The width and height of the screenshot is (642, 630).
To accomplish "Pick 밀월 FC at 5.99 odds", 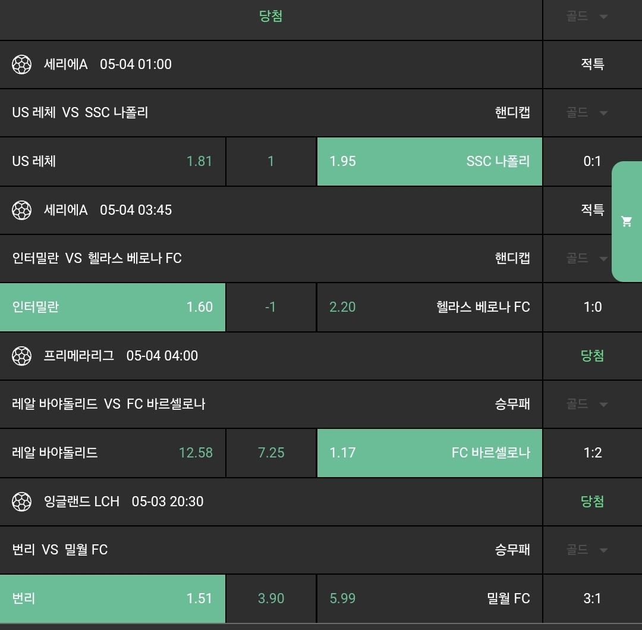I will click(429, 598).
